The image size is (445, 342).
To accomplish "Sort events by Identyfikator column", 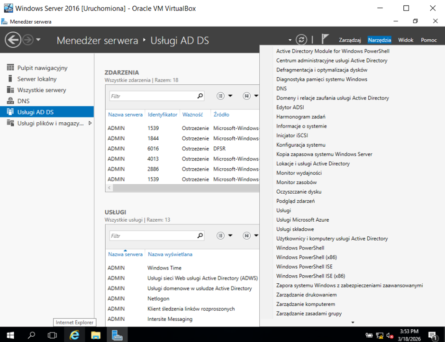I will coord(162,115).
